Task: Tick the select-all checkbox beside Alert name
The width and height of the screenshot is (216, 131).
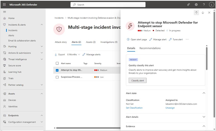Action: click(57, 63)
